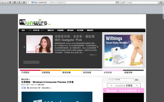Jump to slide 4 in carousel
The image size is (164, 102).
click(34, 62)
